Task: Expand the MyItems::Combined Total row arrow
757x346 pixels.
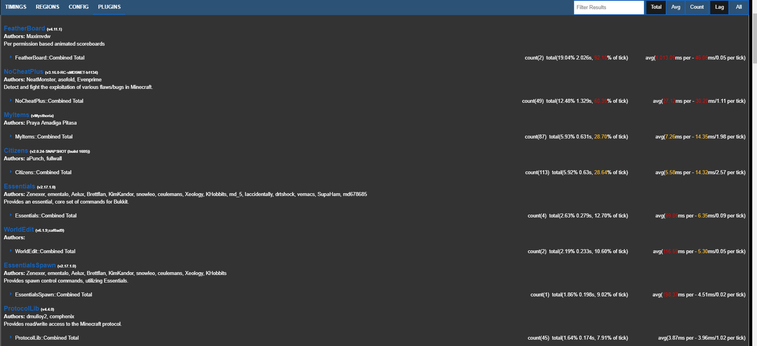Action: (11, 136)
